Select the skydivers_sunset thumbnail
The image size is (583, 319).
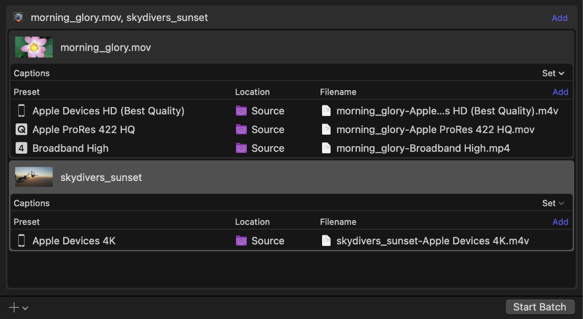34,177
